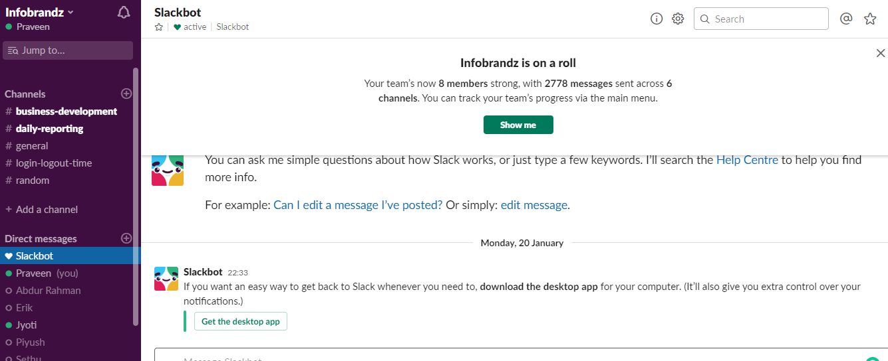This screenshot has width=888, height=361.
Task: Open the Infobrandz workspace menu
Action: (40, 12)
